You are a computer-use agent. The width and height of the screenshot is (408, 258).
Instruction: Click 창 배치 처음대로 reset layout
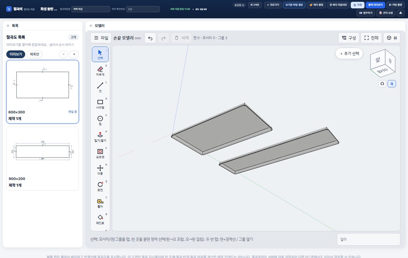(338, 5)
